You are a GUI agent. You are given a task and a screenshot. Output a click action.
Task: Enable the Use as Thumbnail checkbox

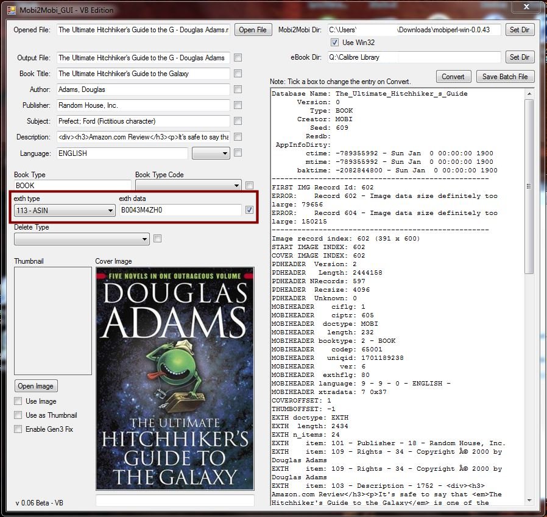[18, 415]
